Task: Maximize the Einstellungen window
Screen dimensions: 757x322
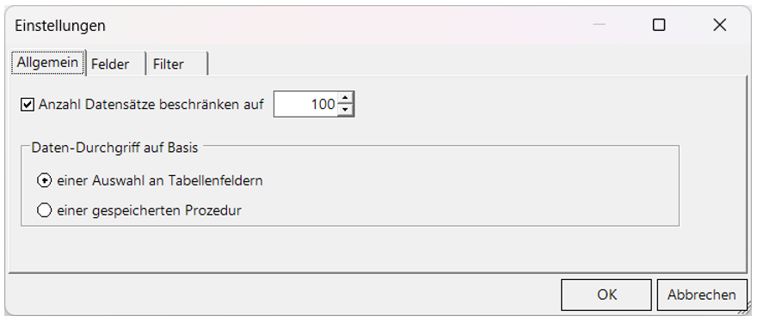Action: point(659,25)
